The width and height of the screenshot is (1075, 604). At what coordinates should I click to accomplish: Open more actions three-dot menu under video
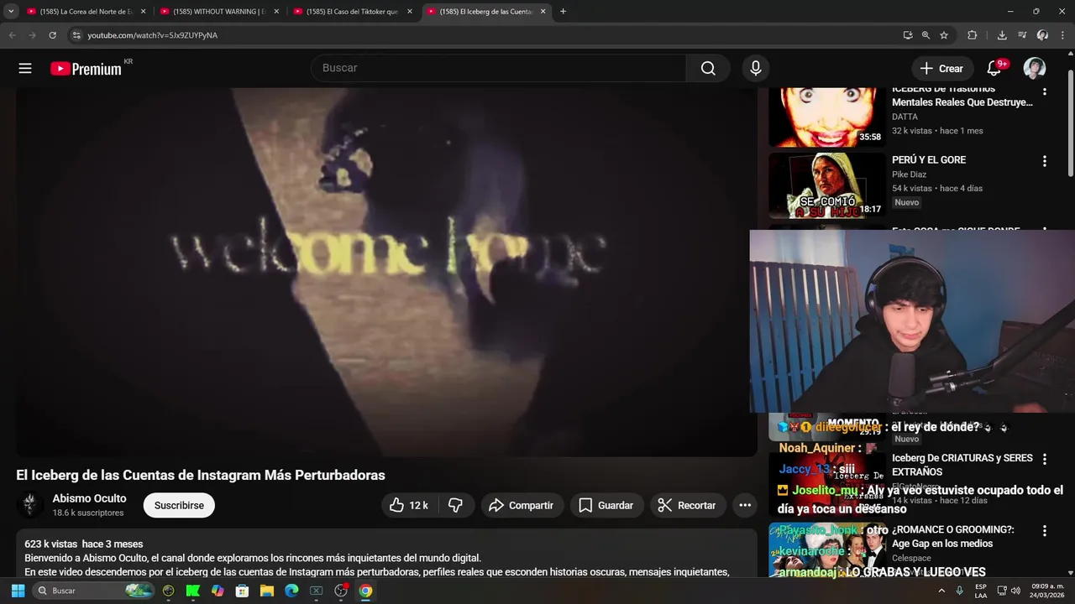[745, 505]
